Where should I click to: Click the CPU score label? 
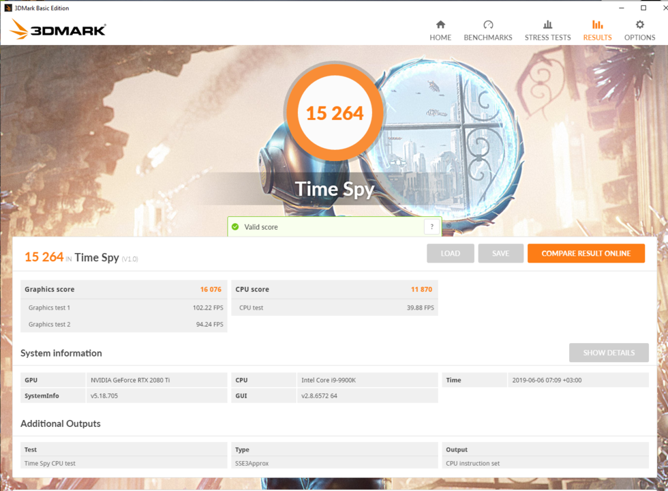(252, 289)
